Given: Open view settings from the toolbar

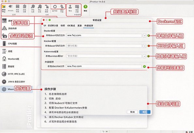Looking at the screenshot, I should [x=77, y=8].
